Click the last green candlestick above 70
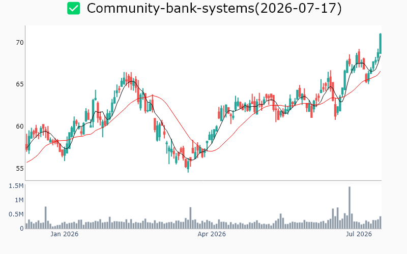 pos(380,44)
